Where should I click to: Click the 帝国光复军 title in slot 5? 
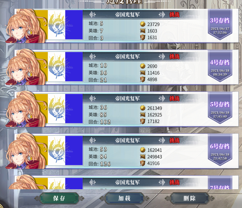click(x=127, y=98)
